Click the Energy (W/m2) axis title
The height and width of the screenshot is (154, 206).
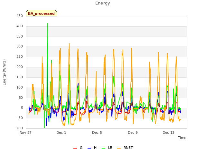click(x=4, y=72)
